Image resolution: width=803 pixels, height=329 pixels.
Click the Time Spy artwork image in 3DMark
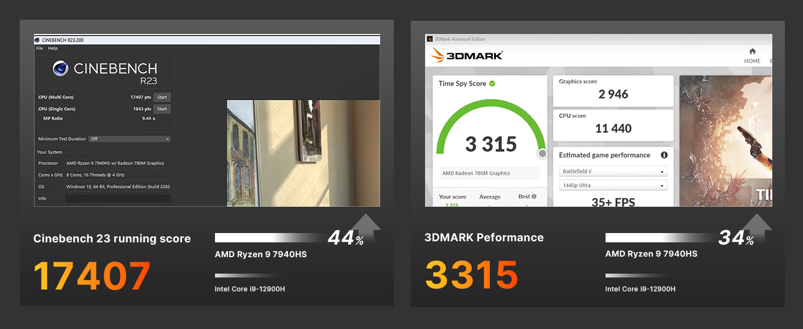point(726,141)
